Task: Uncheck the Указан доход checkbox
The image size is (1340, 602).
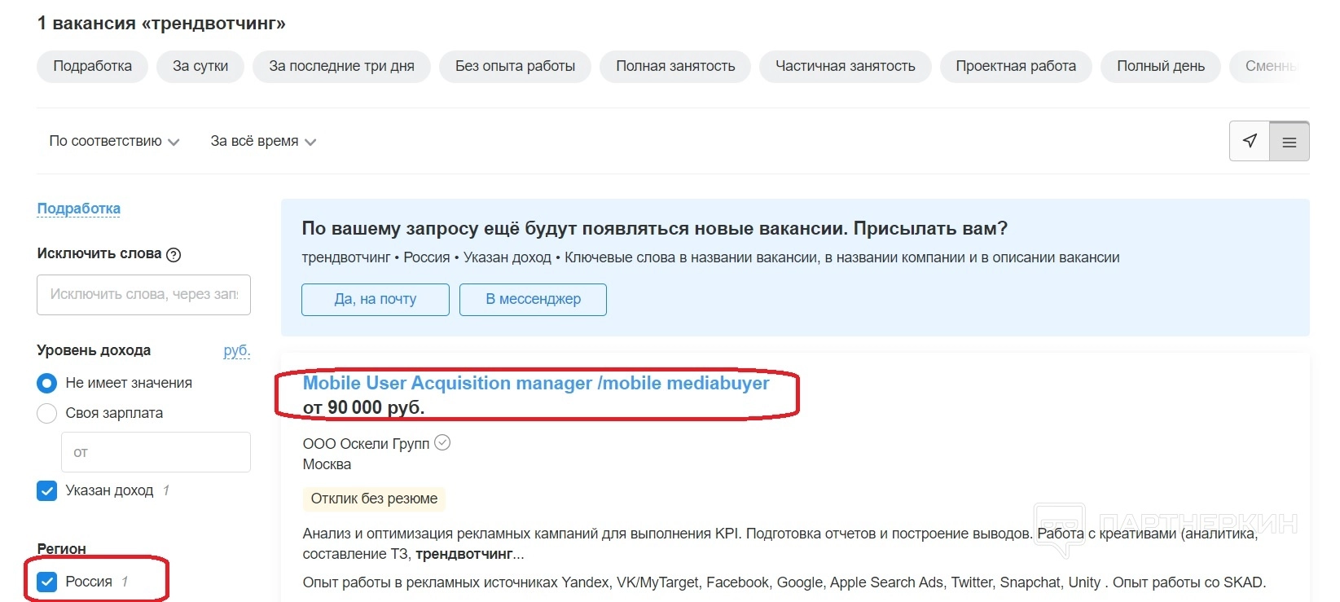Action: [47, 490]
